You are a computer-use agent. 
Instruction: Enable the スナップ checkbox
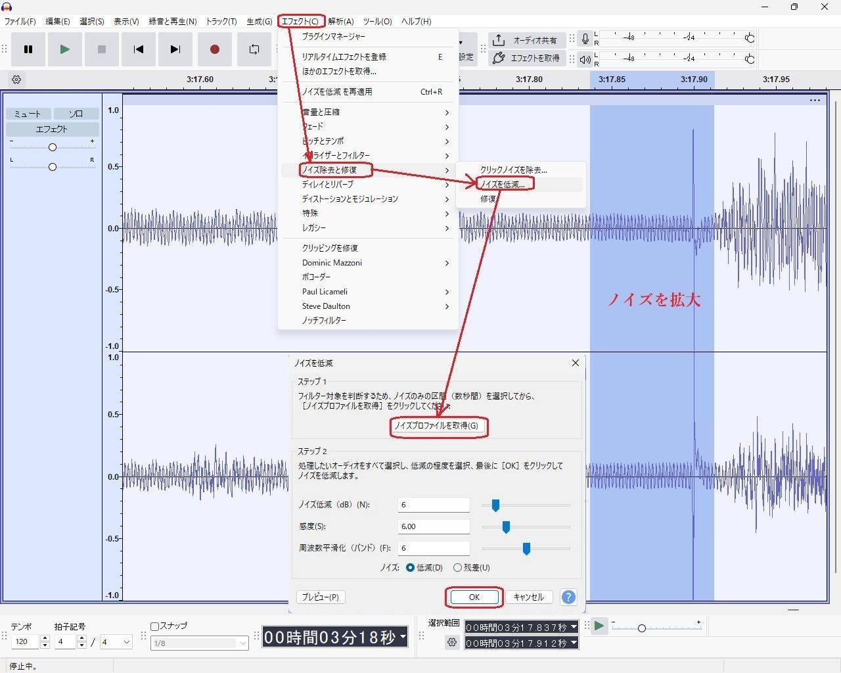click(x=156, y=626)
